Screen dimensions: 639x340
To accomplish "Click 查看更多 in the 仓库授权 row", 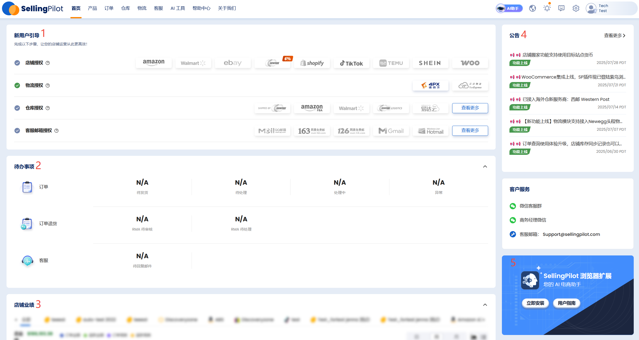I will 470,108.
